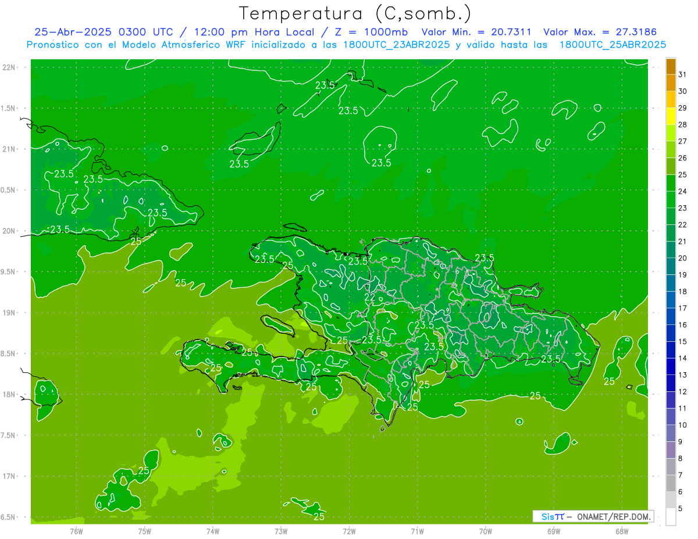Click the '73W' longitude axis label
The height and width of the screenshot is (539, 698).
pyautogui.click(x=281, y=531)
